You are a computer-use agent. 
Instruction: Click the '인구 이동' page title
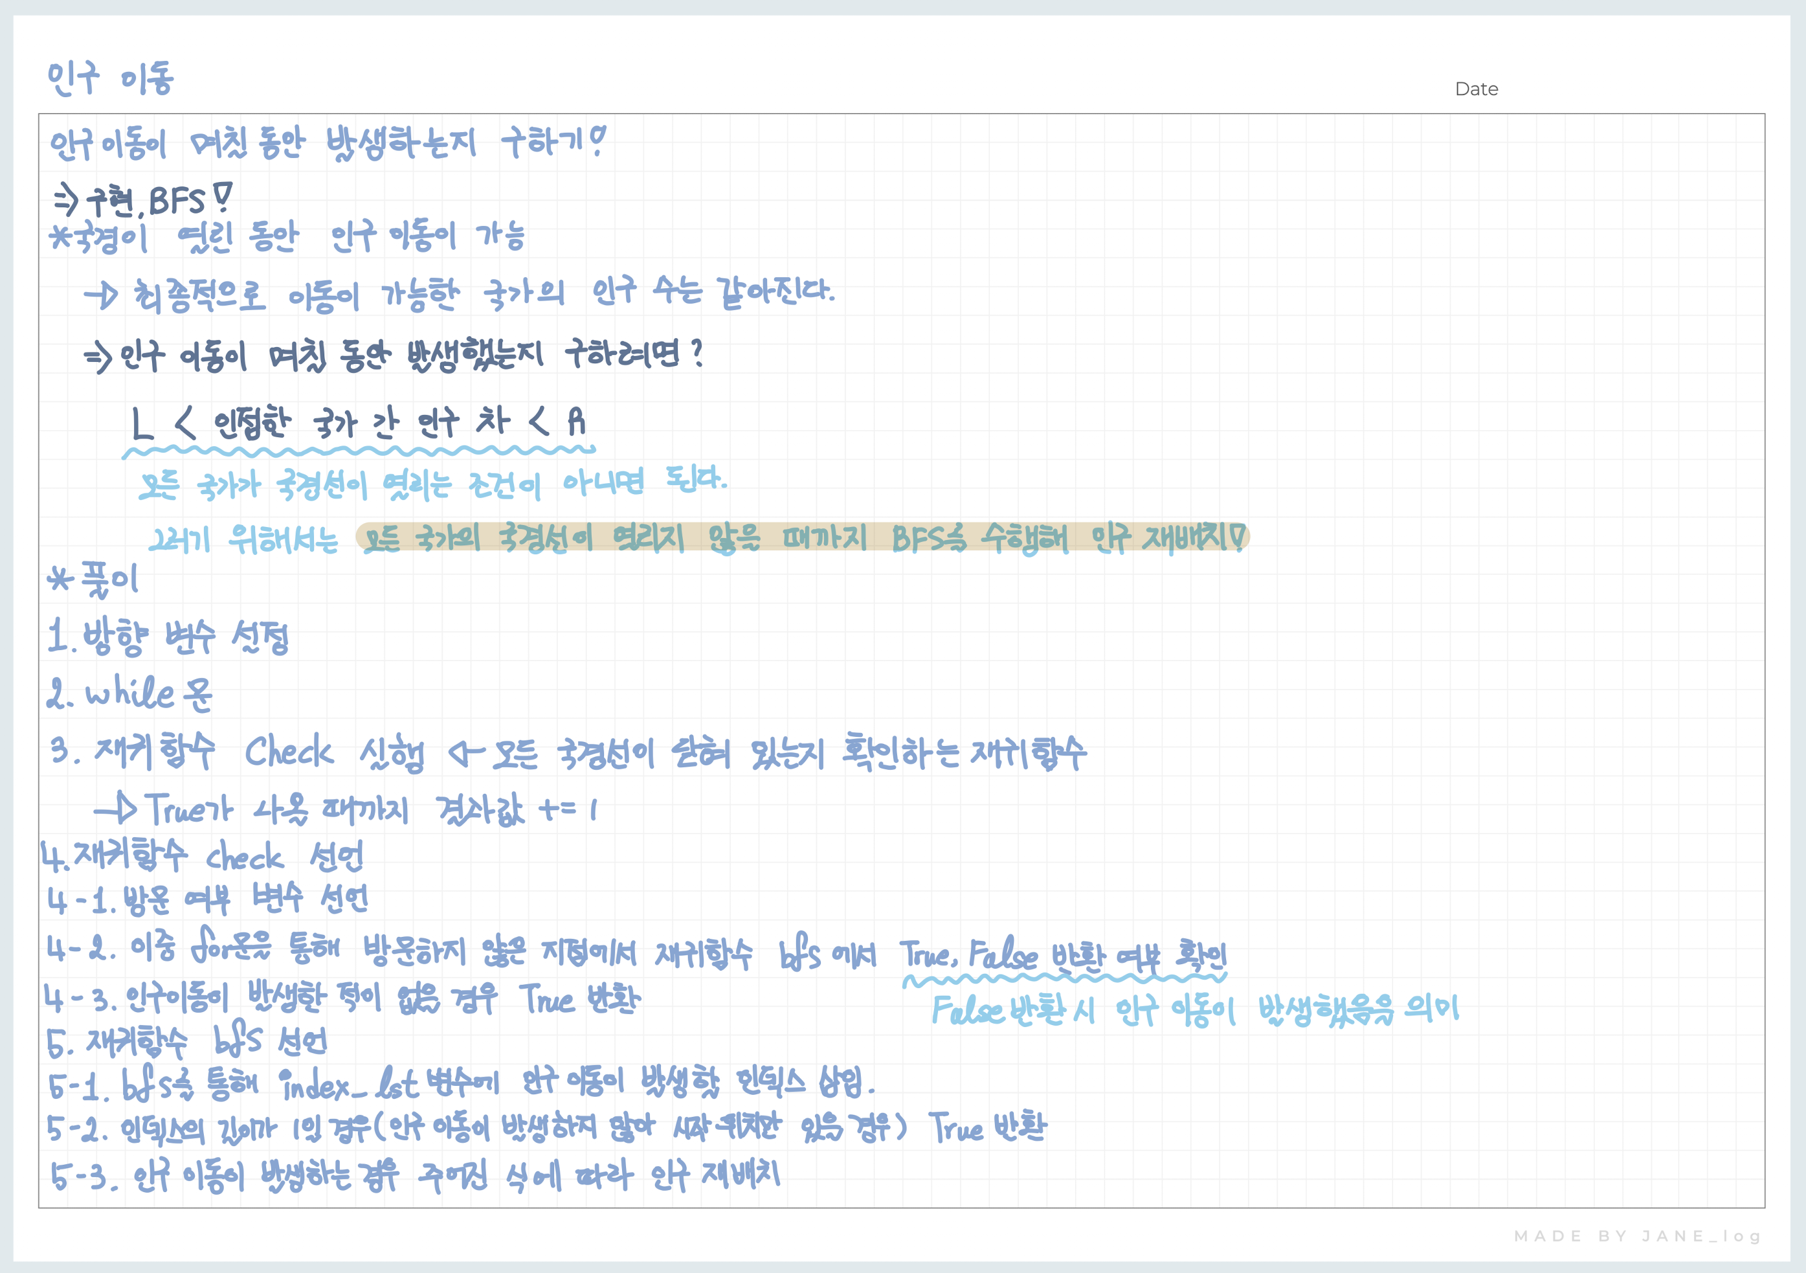coord(110,79)
